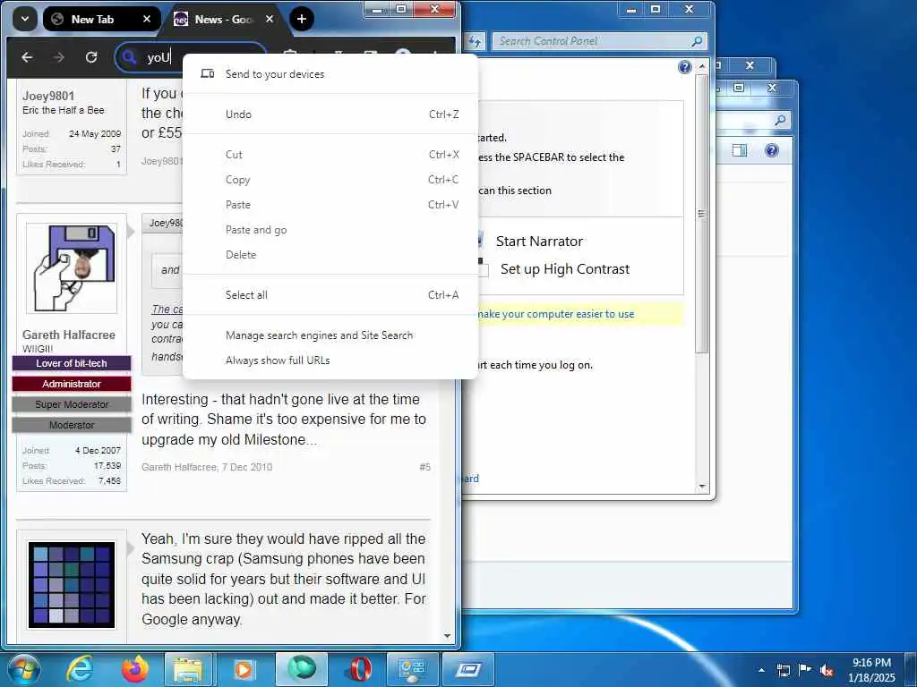Open Joey9801 user profile link
The height and width of the screenshot is (687, 917).
pos(48,96)
